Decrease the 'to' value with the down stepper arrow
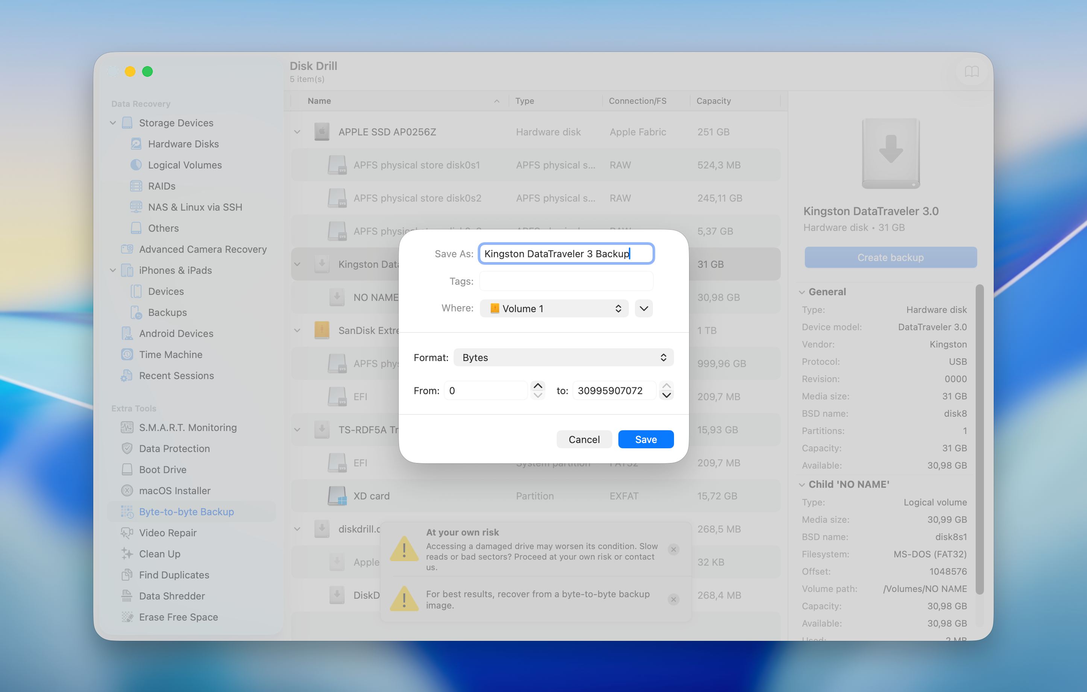This screenshot has width=1087, height=692. pyautogui.click(x=666, y=395)
